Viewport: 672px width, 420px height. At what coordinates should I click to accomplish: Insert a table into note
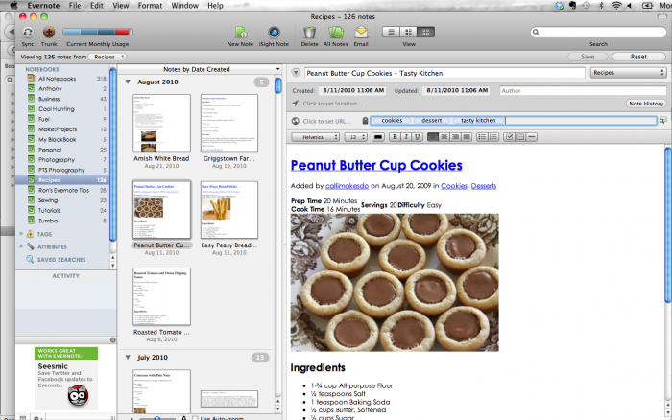[520, 137]
